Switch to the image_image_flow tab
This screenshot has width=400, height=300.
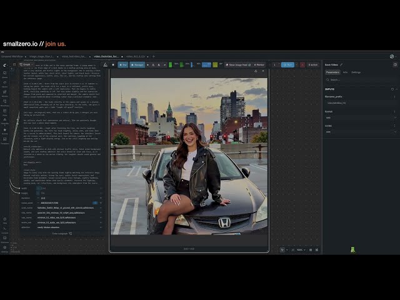pos(41,56)
